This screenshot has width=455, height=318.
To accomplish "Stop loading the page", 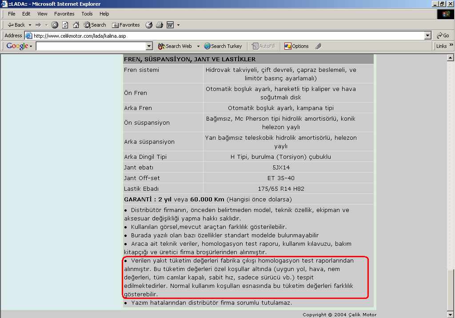I will [55, 25].
